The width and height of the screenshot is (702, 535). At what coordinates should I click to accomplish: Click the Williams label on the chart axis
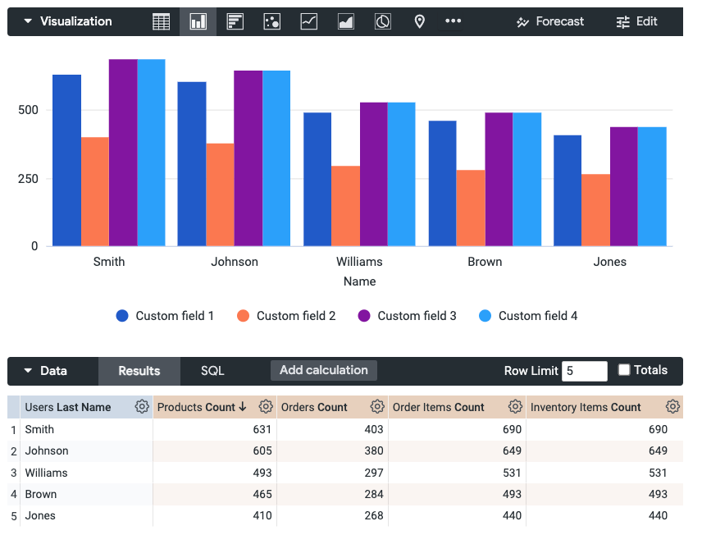pos(359,262)
